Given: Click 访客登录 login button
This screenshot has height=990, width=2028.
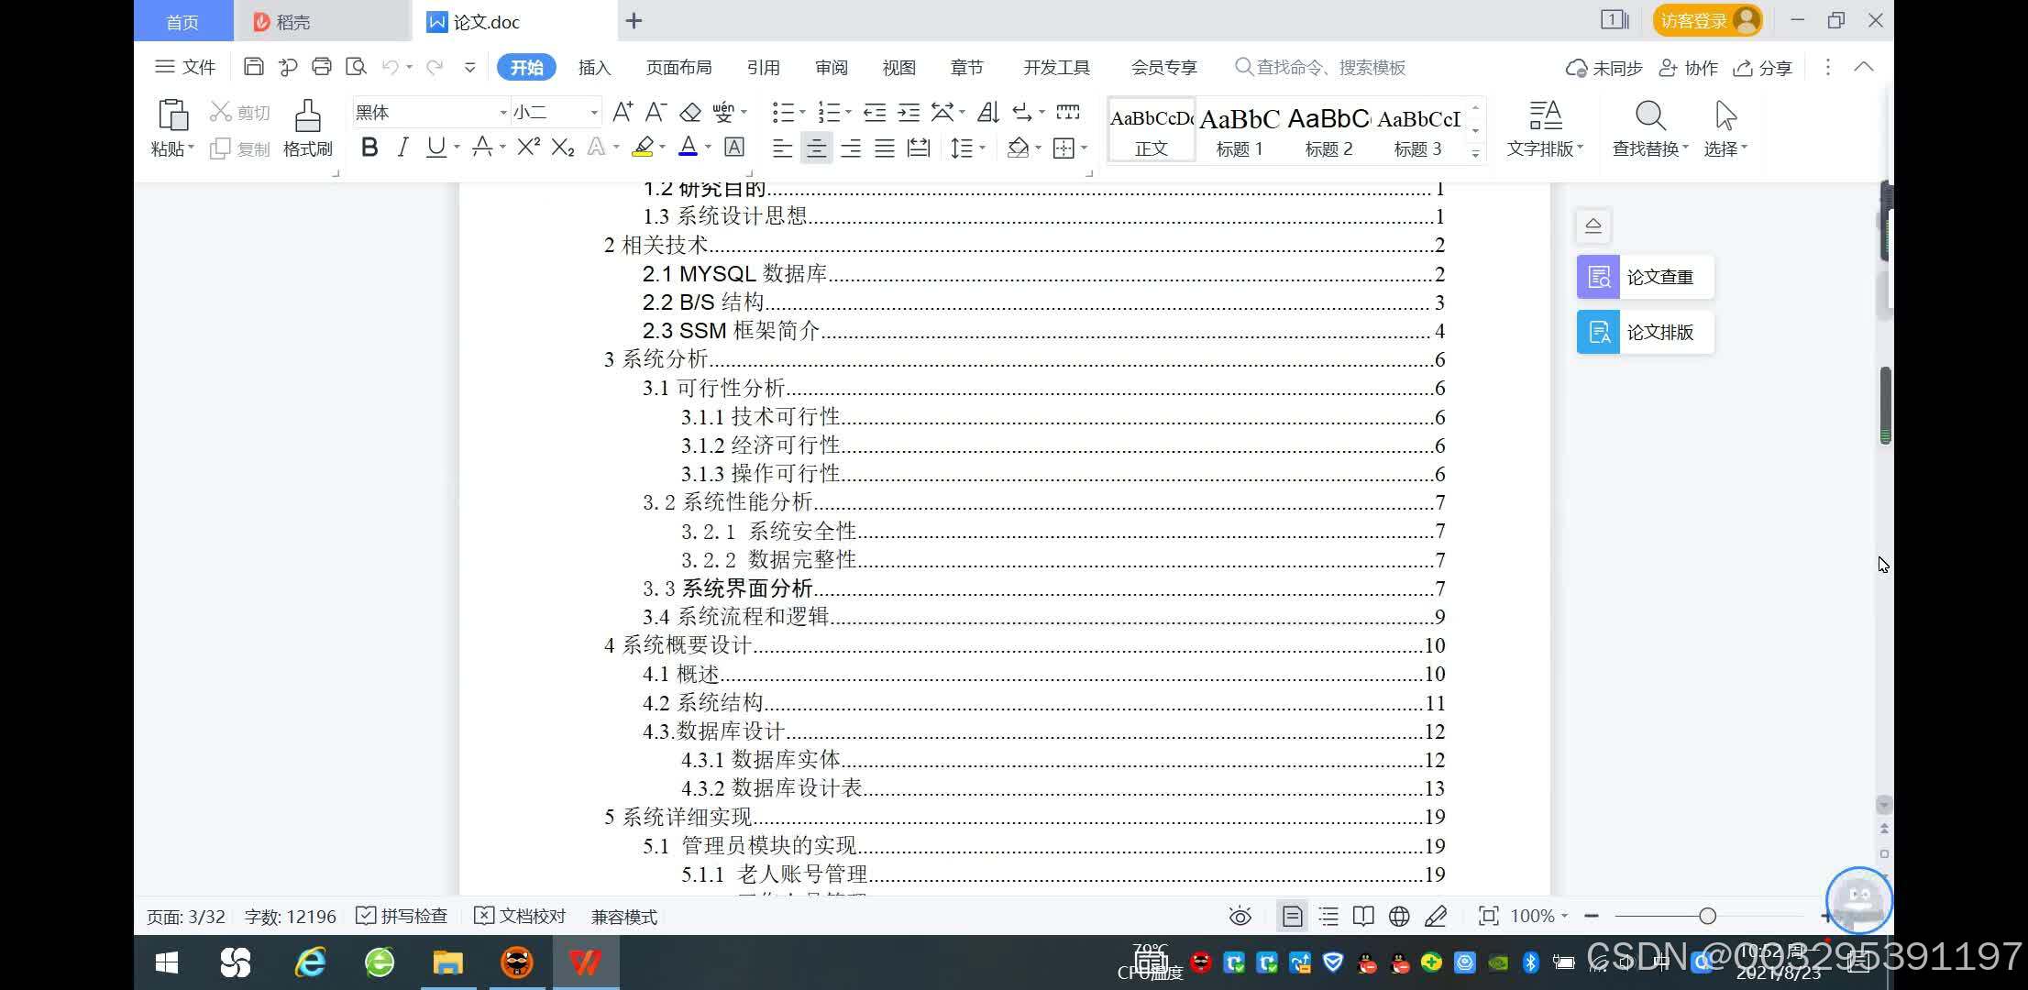Looking at the screenshot, I should click(x=1708, y=20).
